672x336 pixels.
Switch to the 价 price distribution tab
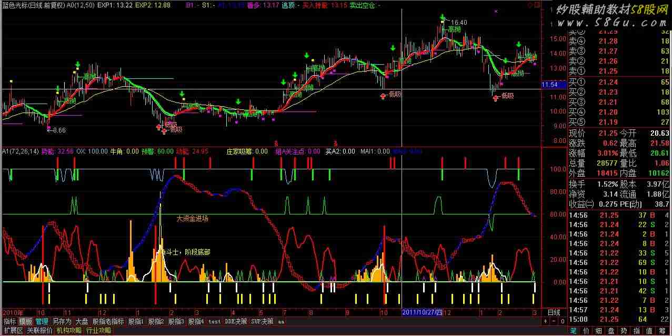coord(586,331)
